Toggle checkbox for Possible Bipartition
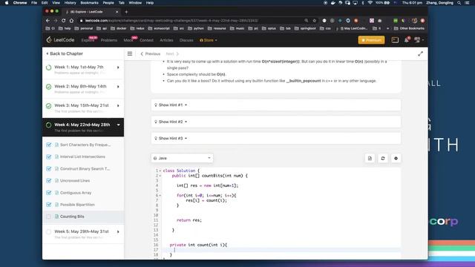 [49, 205]
